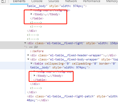This screenshot has width=118, height=103.
Task: Toggle the device toolbar icon
Action: click(x=4, y=1)
